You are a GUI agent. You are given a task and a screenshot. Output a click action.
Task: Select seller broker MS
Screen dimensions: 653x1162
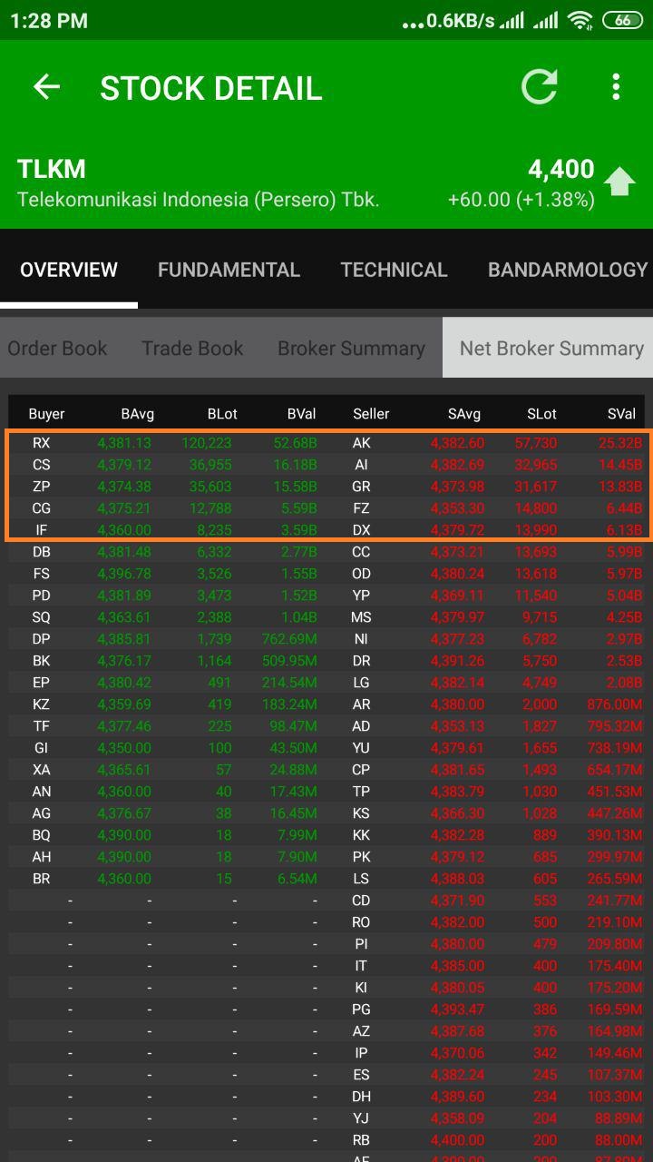(x=361, y=617)
